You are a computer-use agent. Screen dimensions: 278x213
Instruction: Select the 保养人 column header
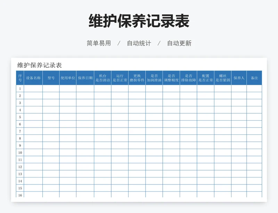pos(239,78)
